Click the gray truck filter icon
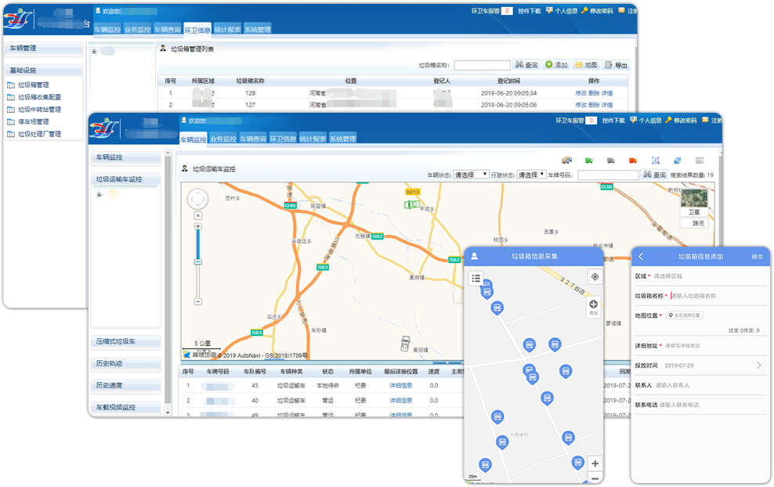 coord(610,161)
